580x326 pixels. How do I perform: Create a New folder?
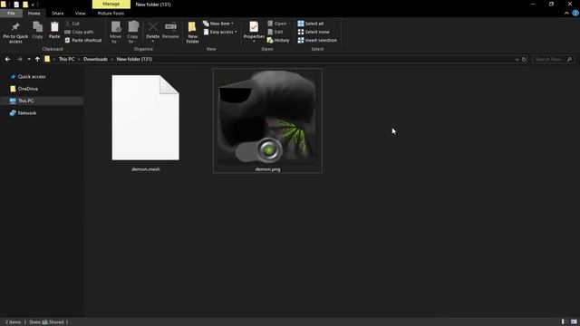(x=192, y=33)
